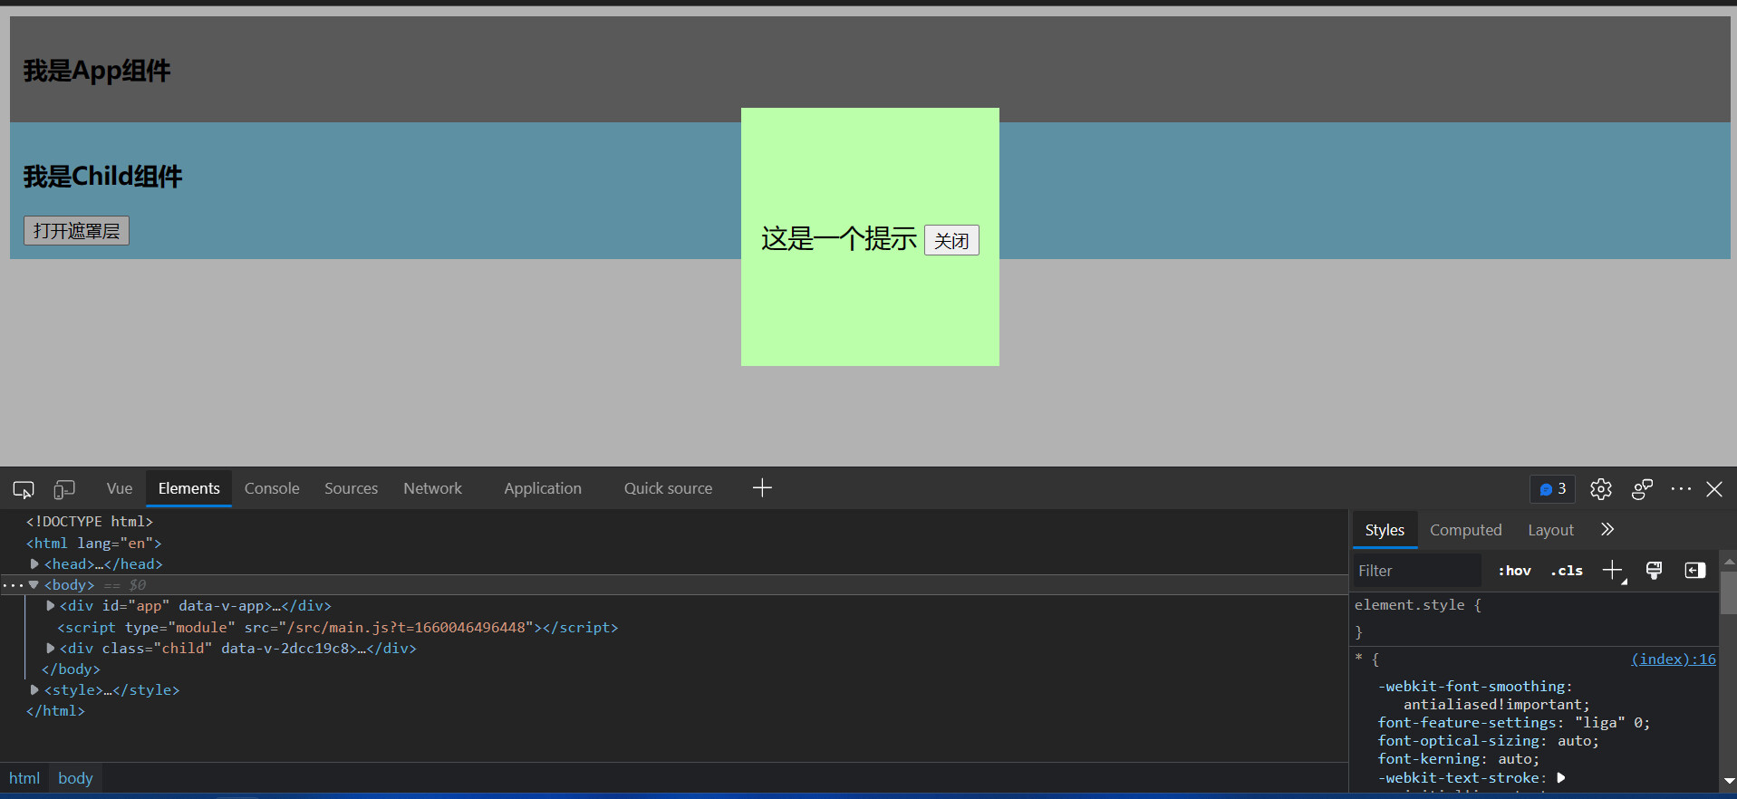Switch to the Console tab
The height and width of the screenshot is (799, 1737).
coord(272,488)
